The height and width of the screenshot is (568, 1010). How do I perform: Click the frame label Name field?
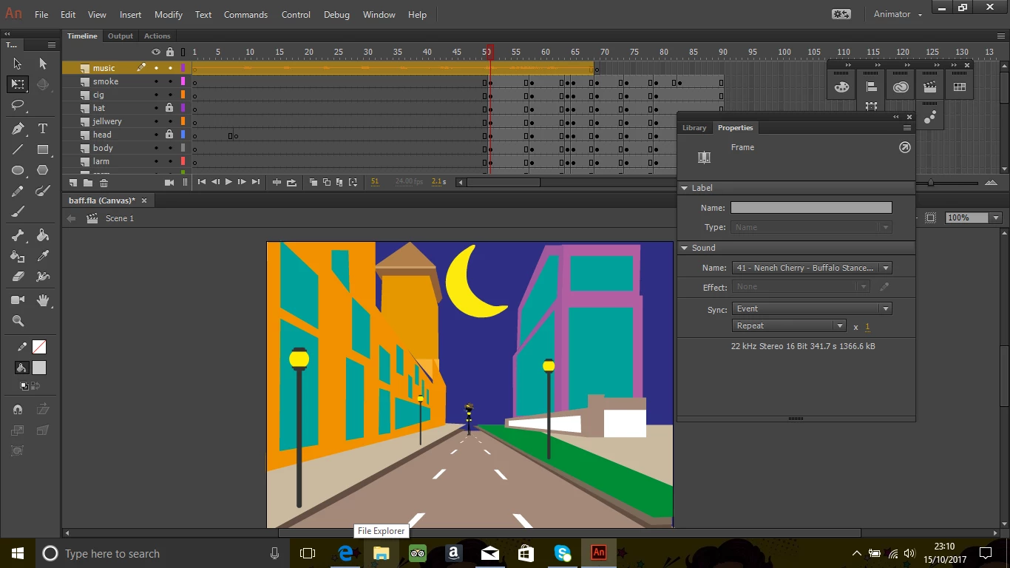(x=810, y=208)
